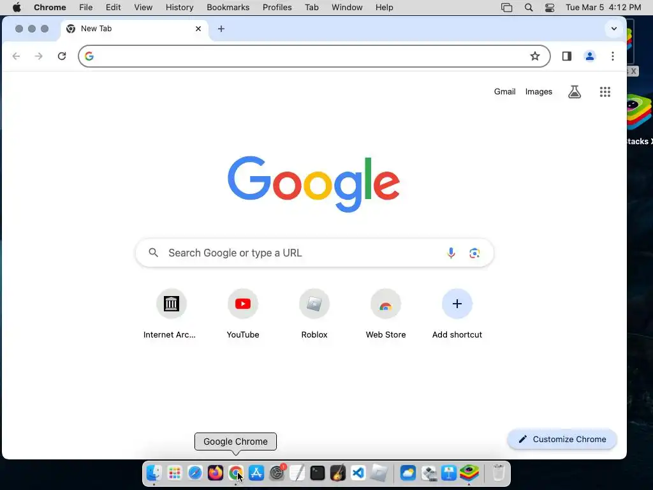
Task: Open a new tab with plus button
Action: (x=221, y=29)
